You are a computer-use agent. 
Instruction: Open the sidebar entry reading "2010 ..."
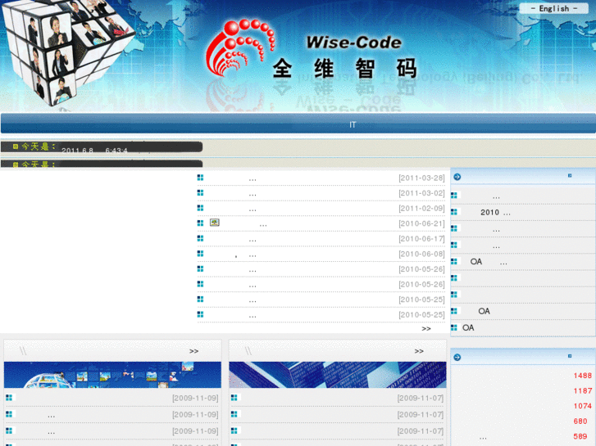(495, 213)
